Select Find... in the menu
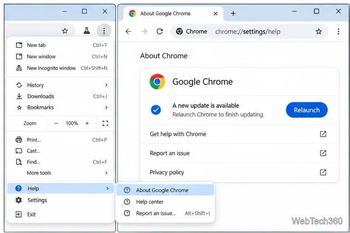350x233 pixels. 61,162
